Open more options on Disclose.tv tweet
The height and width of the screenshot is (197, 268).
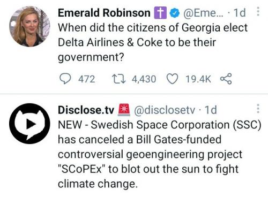click(258, 109)
